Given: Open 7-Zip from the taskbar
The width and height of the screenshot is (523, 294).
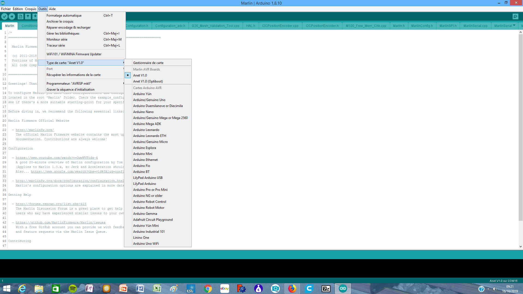Looking at the screenshot, I should coord(326,289).
